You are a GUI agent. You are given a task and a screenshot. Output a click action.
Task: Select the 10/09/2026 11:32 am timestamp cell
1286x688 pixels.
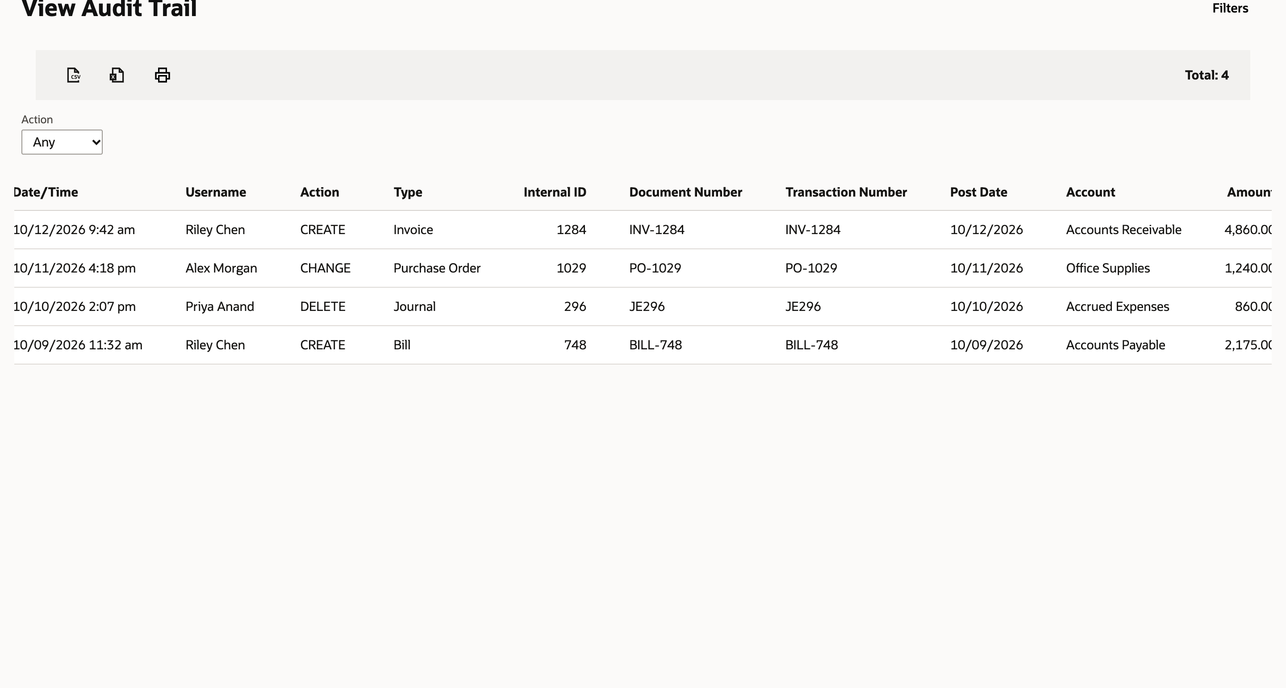coord(78,345)
